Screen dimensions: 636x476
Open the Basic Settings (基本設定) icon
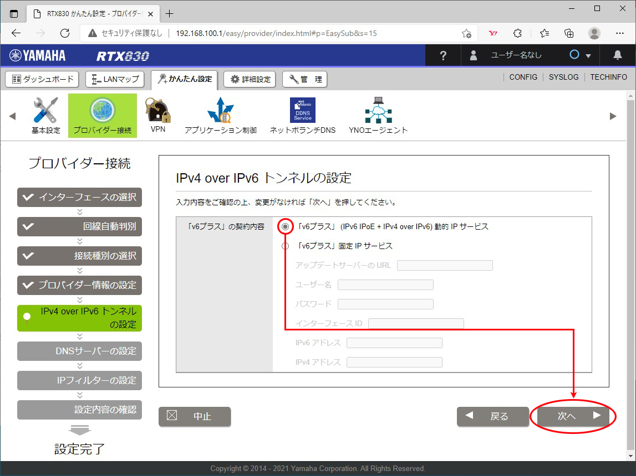[45, 115]
